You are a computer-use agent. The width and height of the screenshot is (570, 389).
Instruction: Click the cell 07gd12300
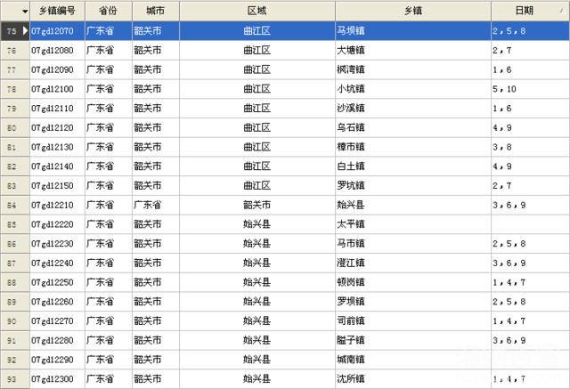(x=57, y=379)
